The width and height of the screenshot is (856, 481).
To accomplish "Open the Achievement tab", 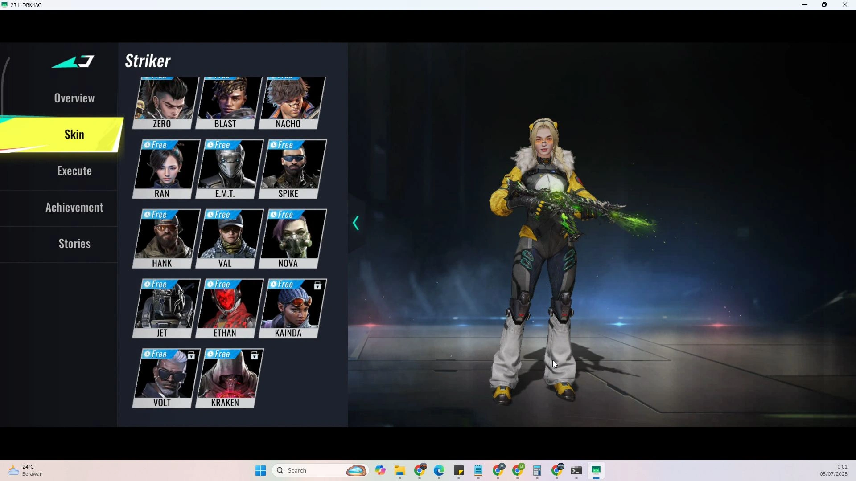I will coord(74,208).
